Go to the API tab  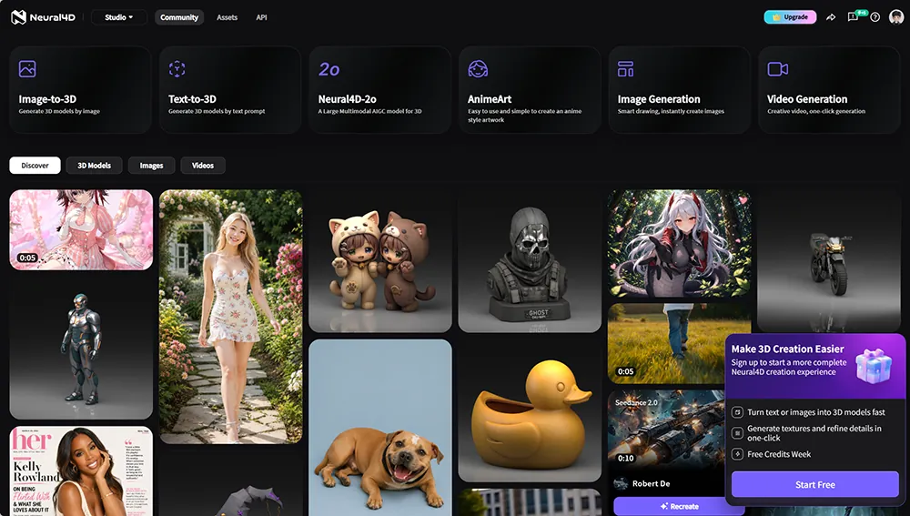[262, 17]
